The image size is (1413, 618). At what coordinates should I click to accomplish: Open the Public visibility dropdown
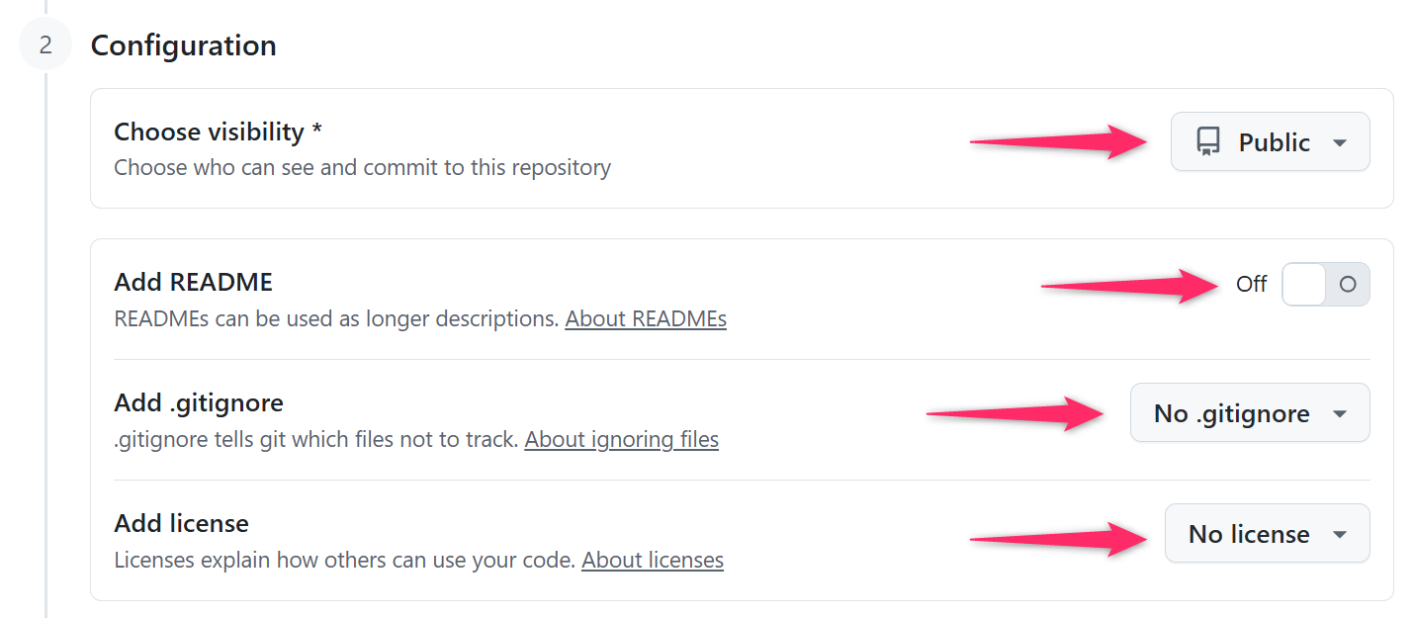[1270, 142]
